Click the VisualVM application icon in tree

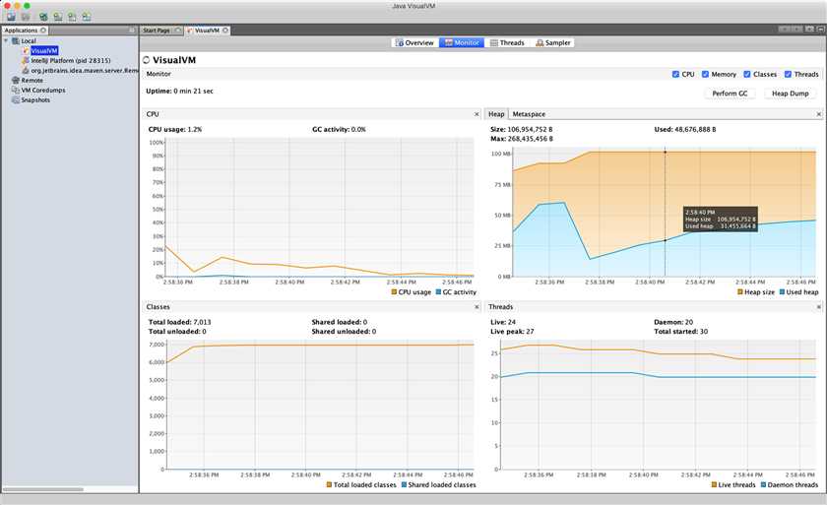pos(26,50)
